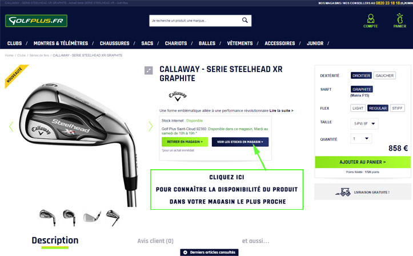
Task: Open the Panier golf bag icon
Action: click(x=399, y=21)
